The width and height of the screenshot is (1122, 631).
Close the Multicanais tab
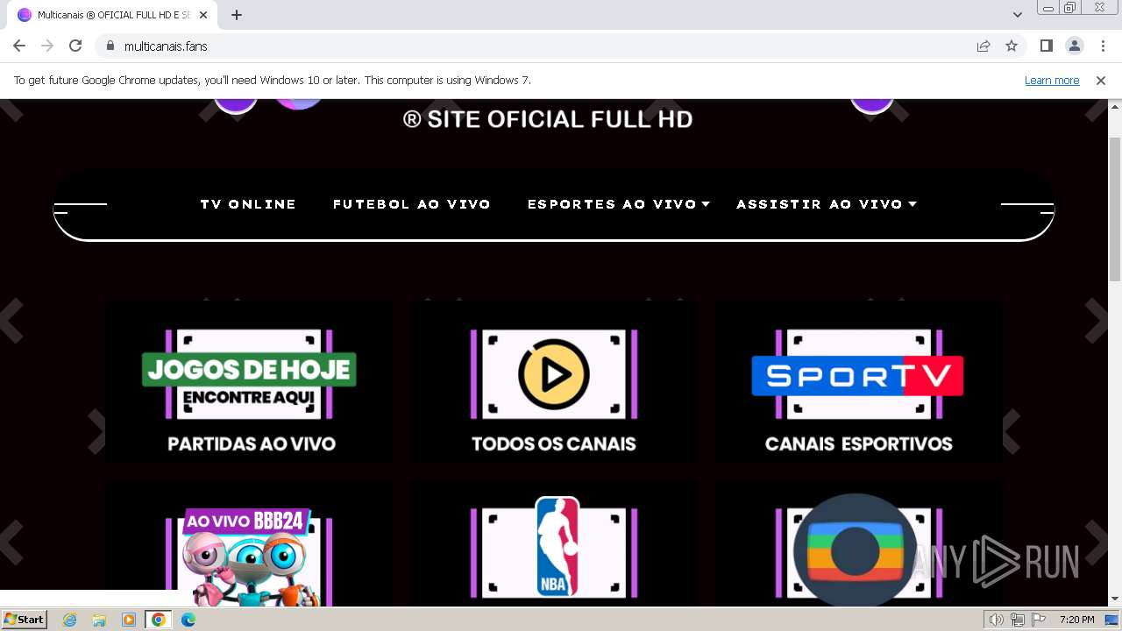[203, 15]
